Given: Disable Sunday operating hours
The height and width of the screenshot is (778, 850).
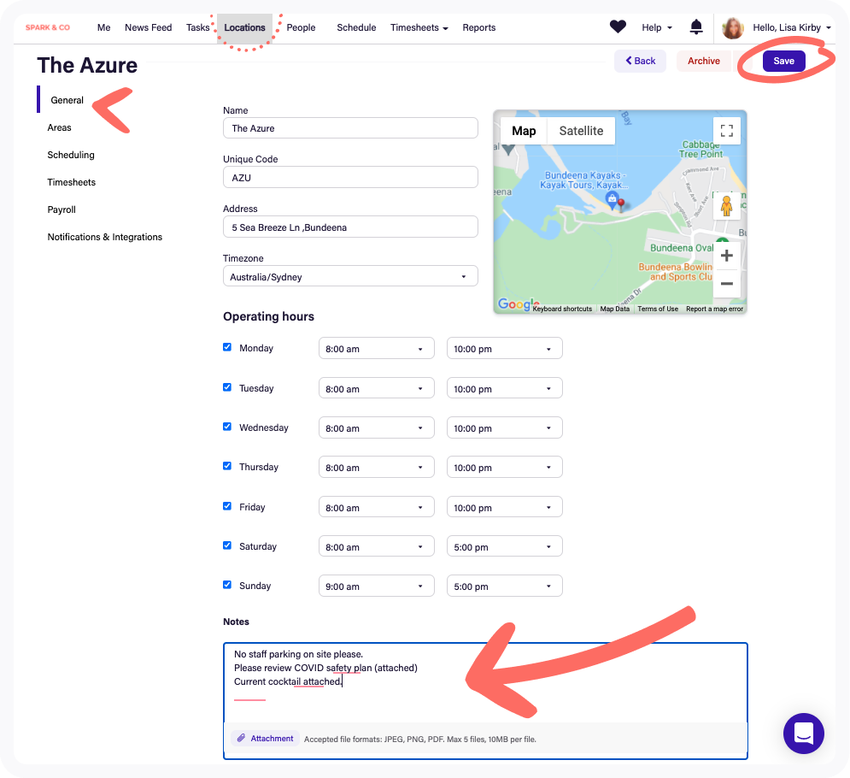Looking at the screenshot, I should click(227, 585).
